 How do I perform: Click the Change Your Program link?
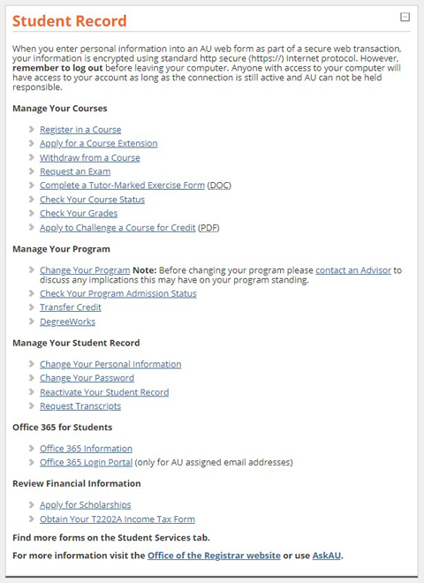click(x=85, y=270)
